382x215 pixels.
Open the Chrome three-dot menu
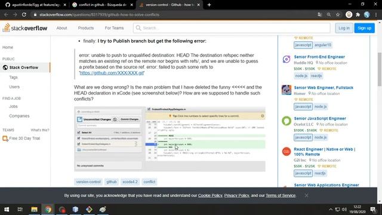[376, 14]
